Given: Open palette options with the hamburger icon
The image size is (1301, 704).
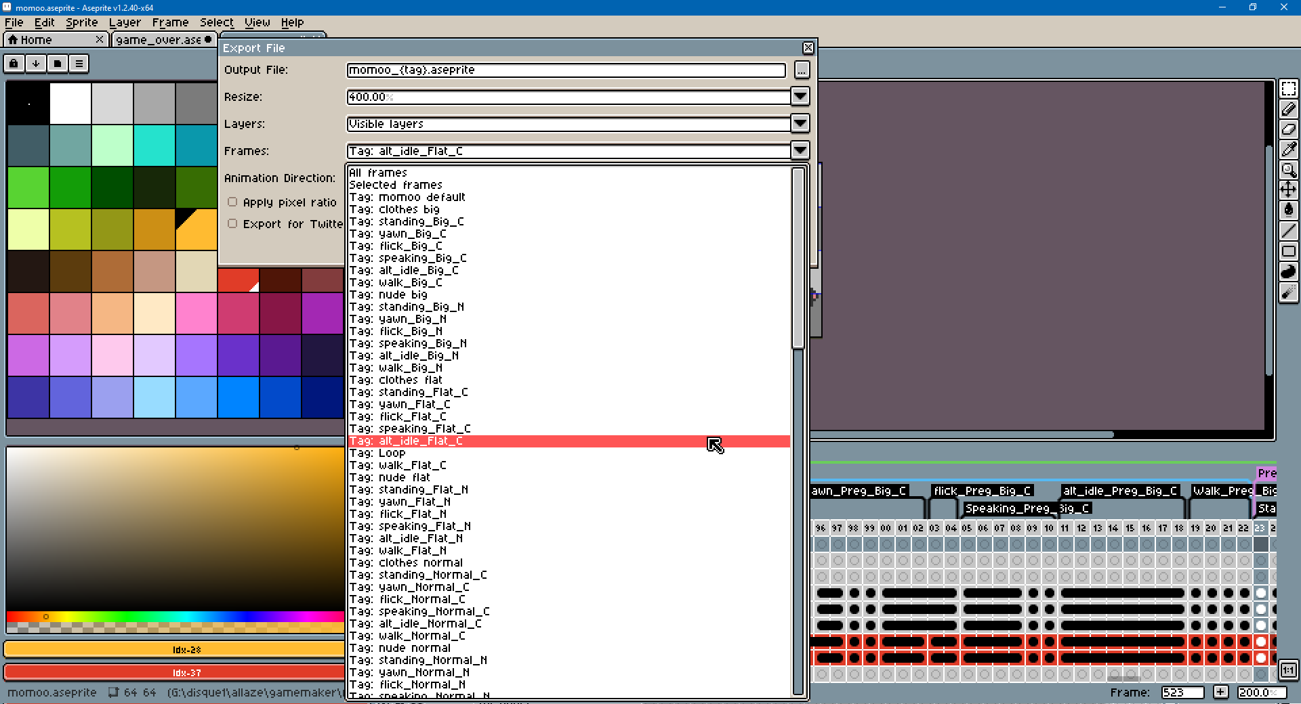Looking at the screenshot, I should [x=79, y=63].
